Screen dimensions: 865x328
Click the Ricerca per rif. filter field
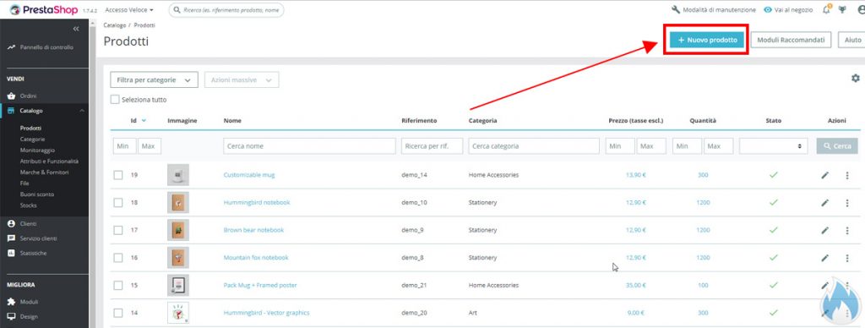432,145
